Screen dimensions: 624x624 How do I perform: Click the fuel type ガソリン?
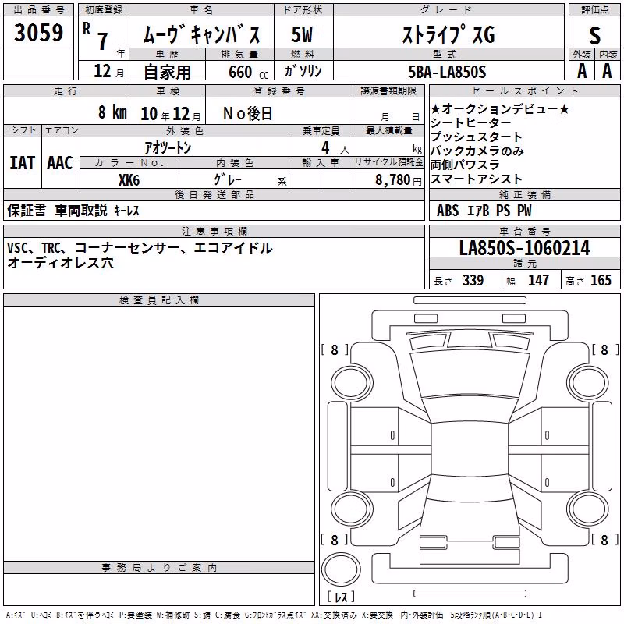[x=303, y=71]
